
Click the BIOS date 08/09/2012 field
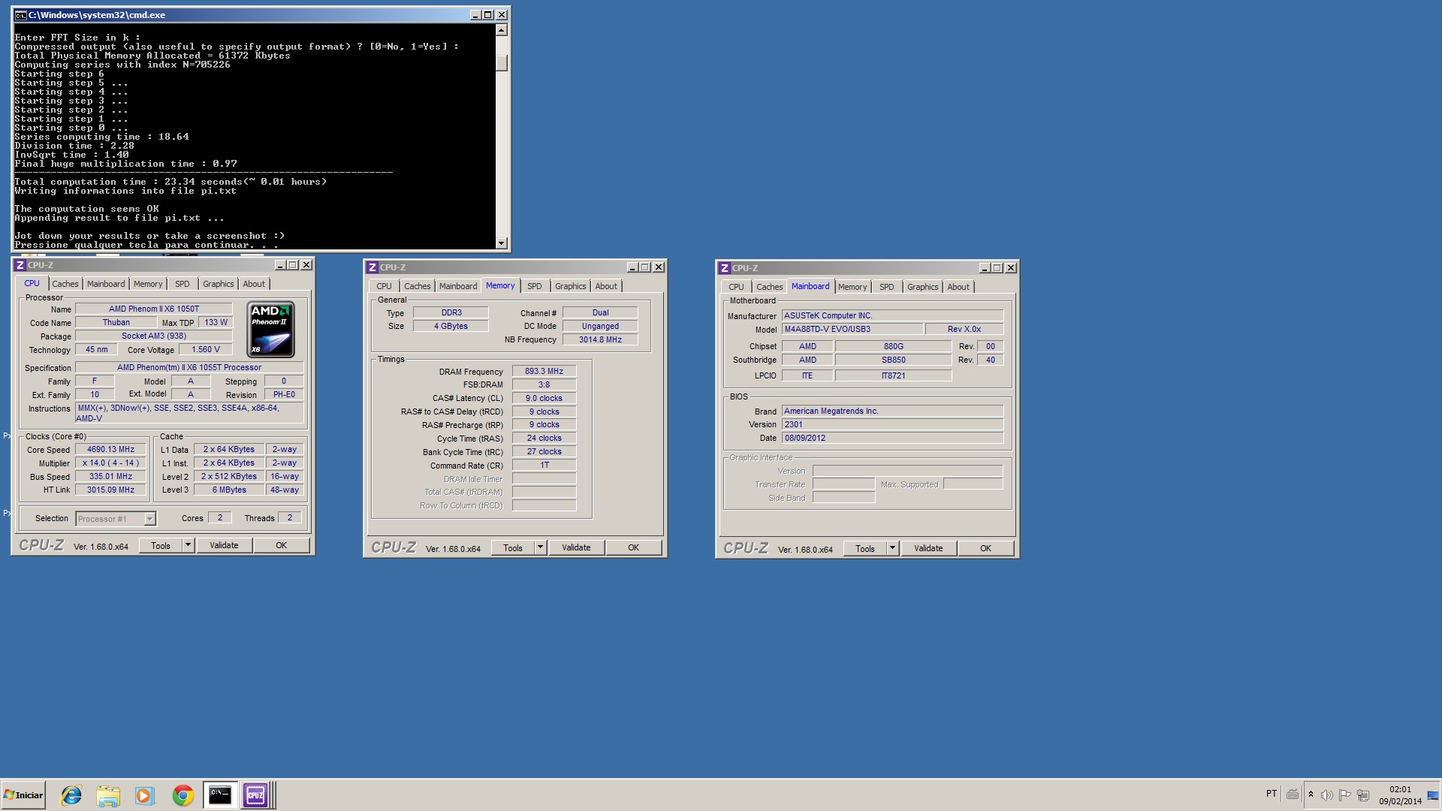(x=892, y=438)
